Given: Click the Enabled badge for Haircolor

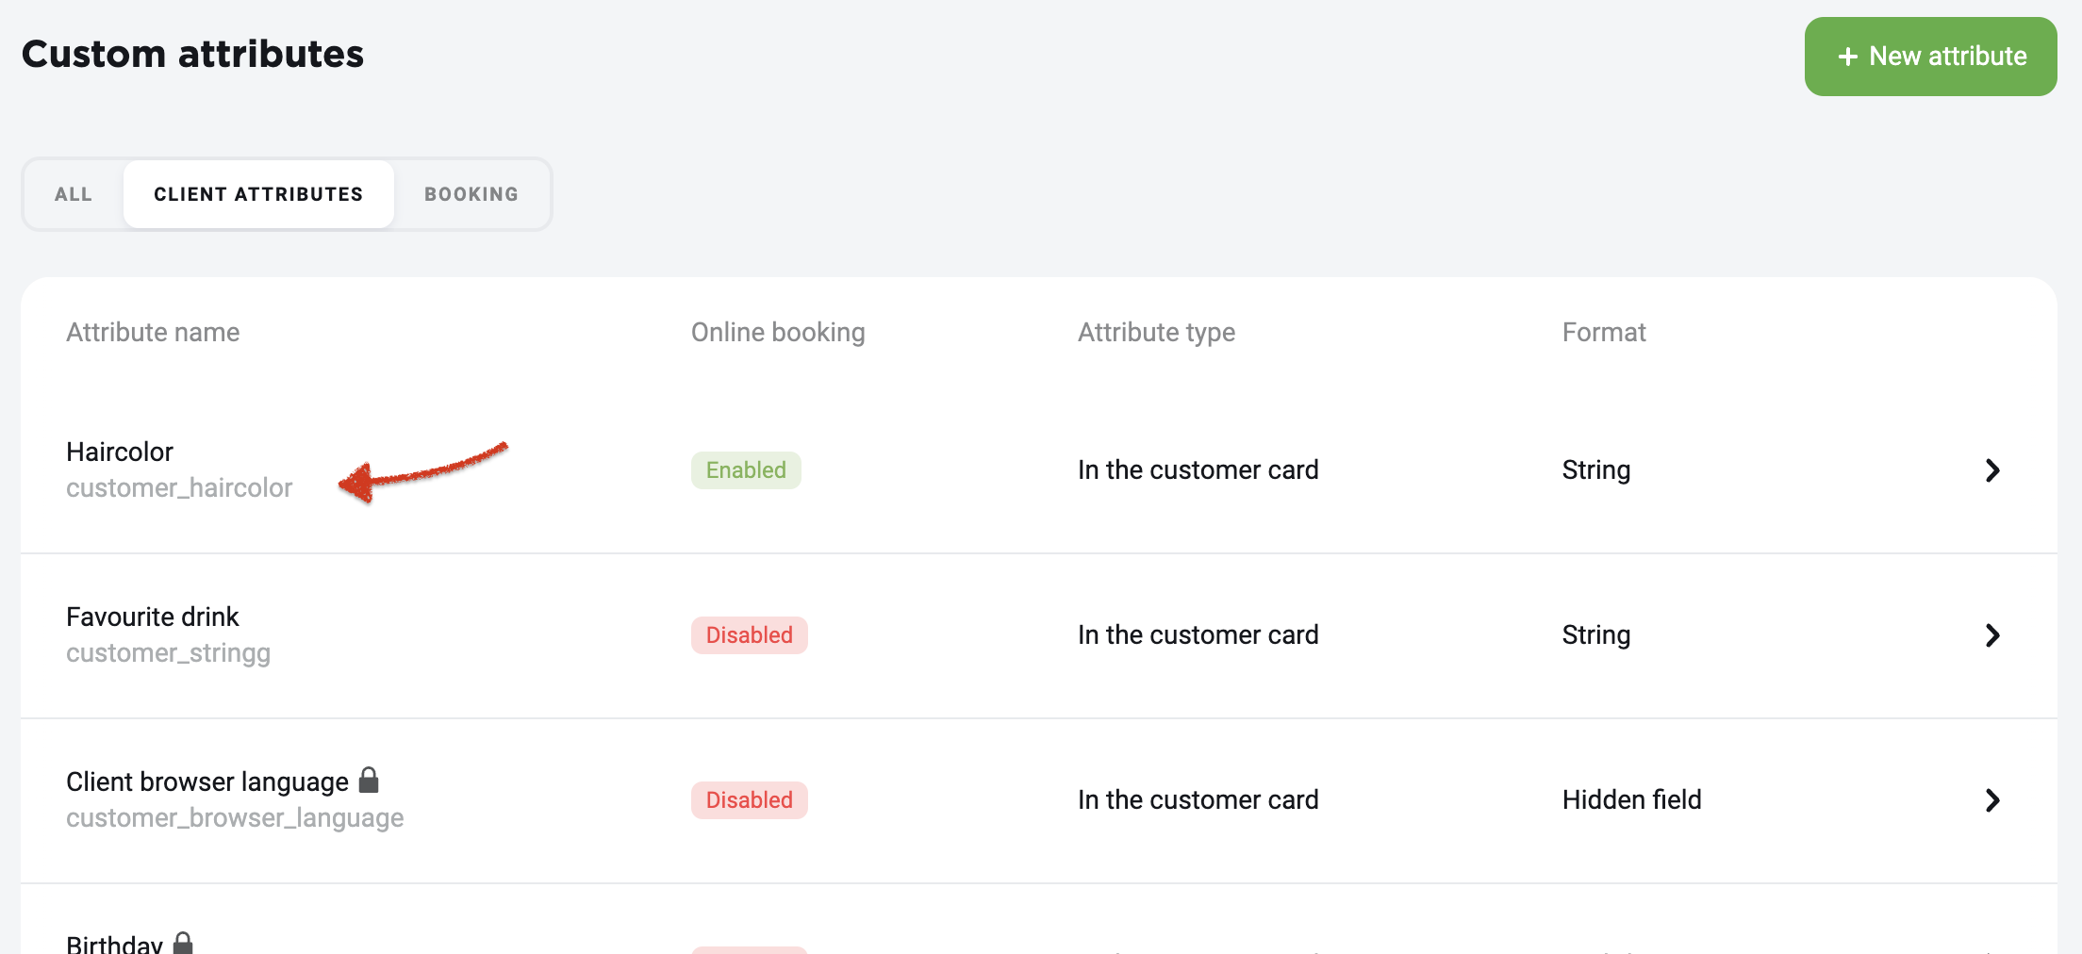Looking at the screenshot, I should [x=746, y=470].
